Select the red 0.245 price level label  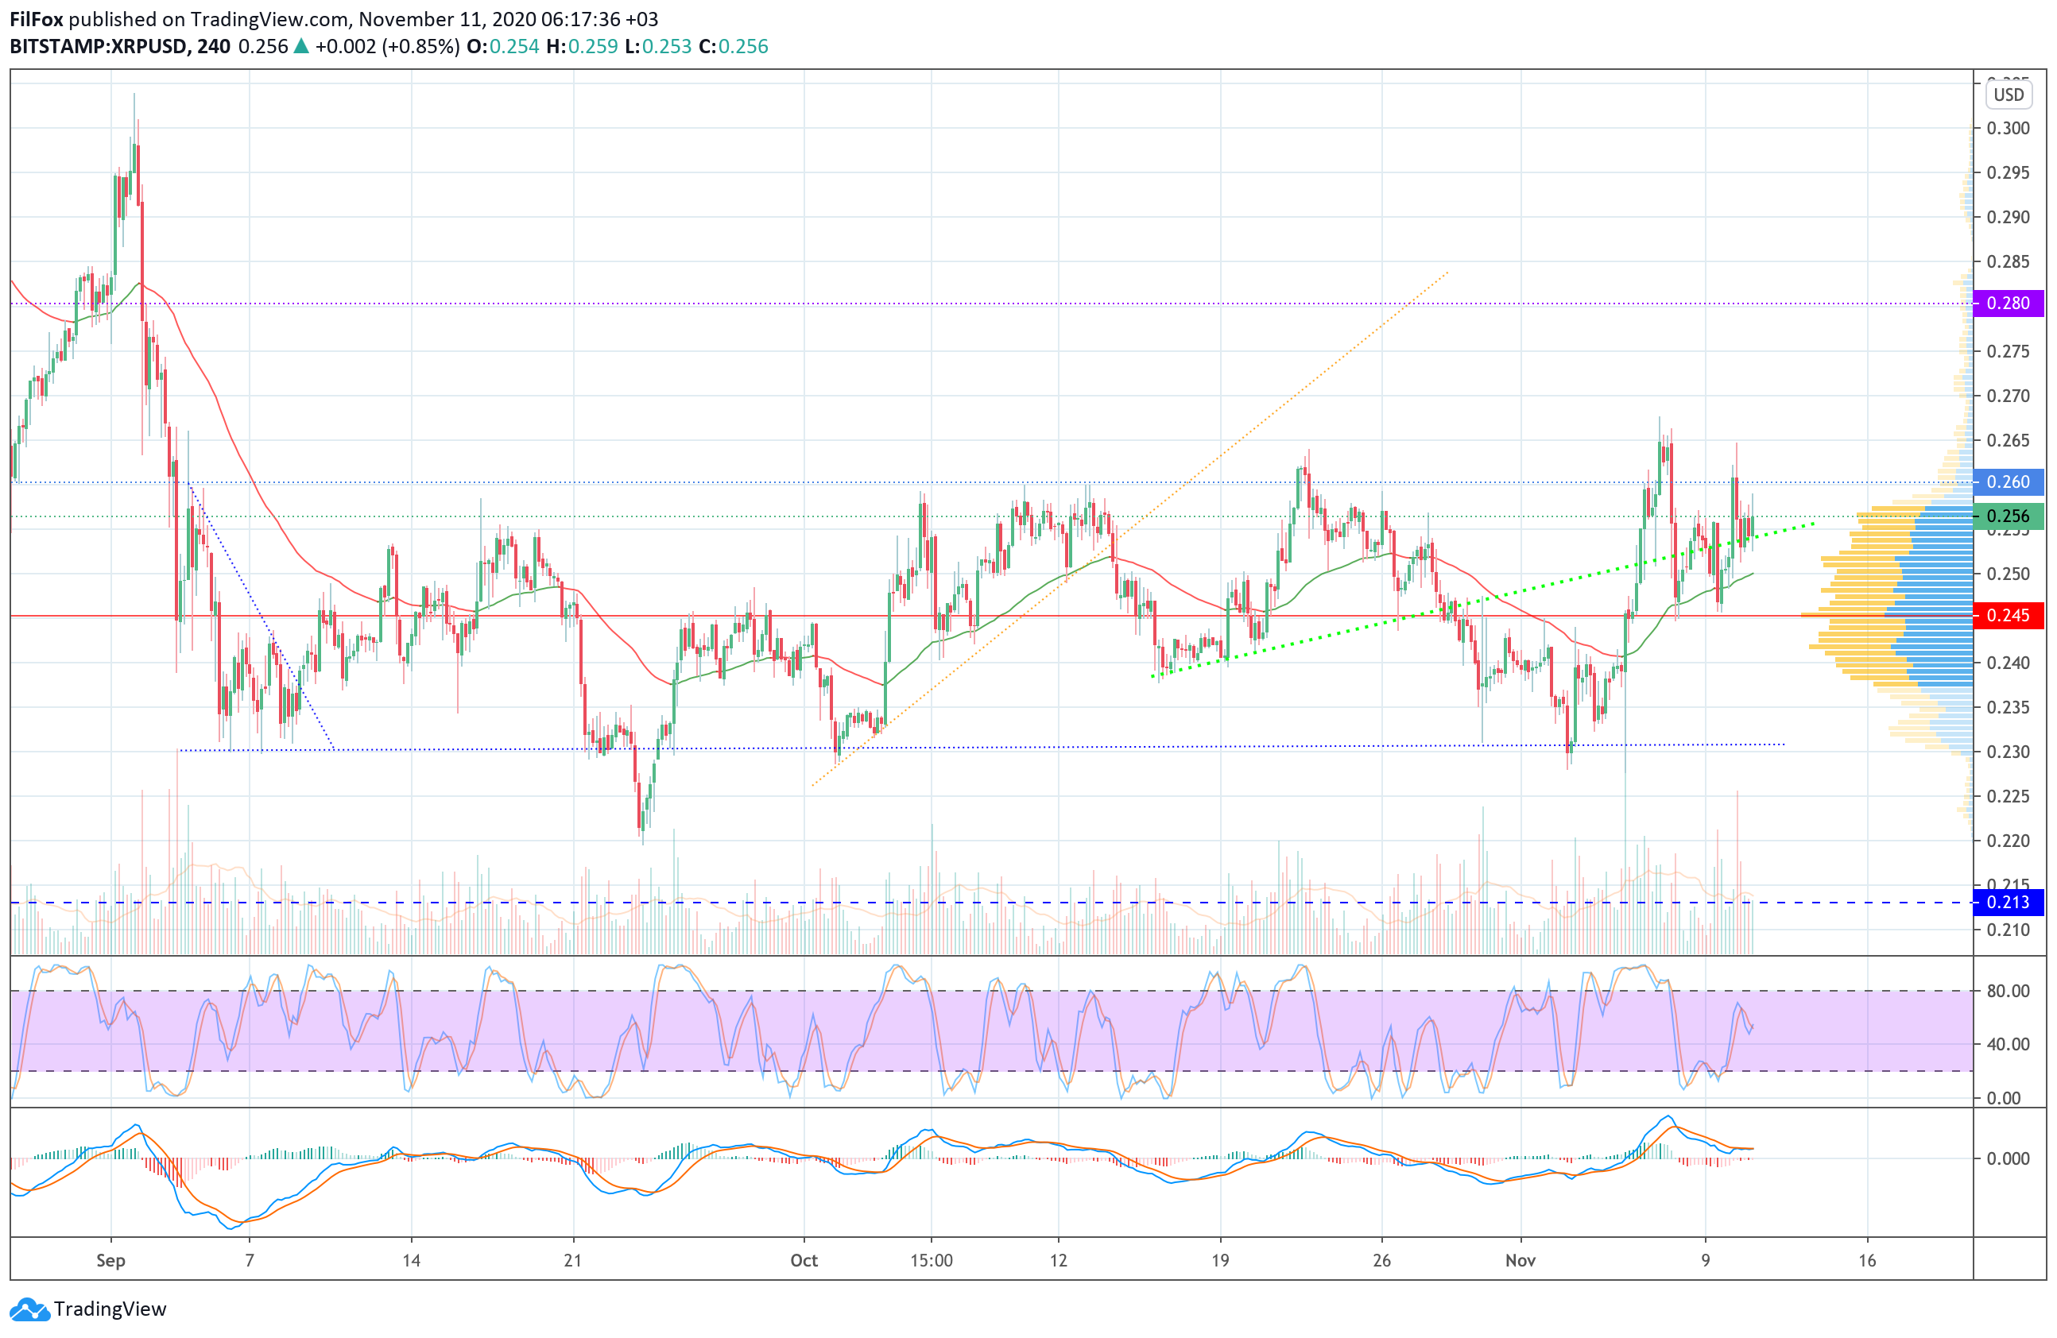[2009, 616]
